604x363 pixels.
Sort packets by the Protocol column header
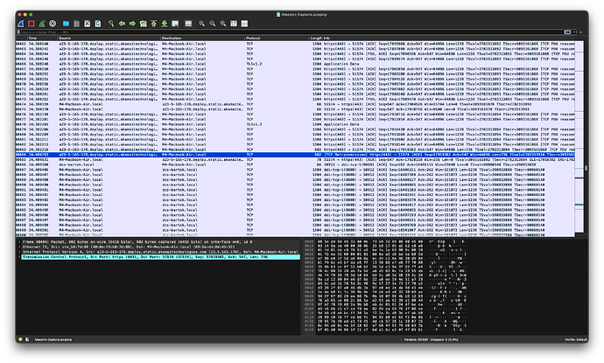click(x=277, y=38)
